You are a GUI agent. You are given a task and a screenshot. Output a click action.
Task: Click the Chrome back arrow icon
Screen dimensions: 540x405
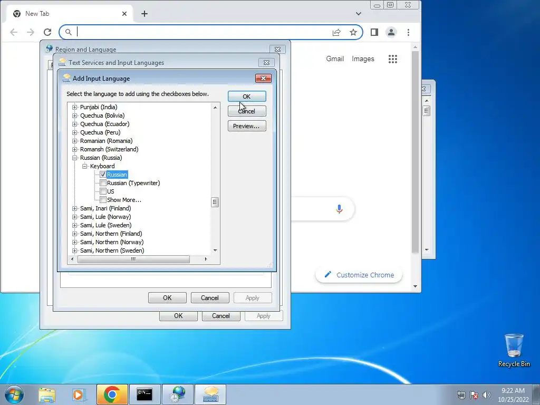[14, 32]
